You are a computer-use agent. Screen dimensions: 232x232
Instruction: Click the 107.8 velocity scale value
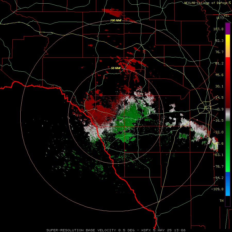(218, 29)
